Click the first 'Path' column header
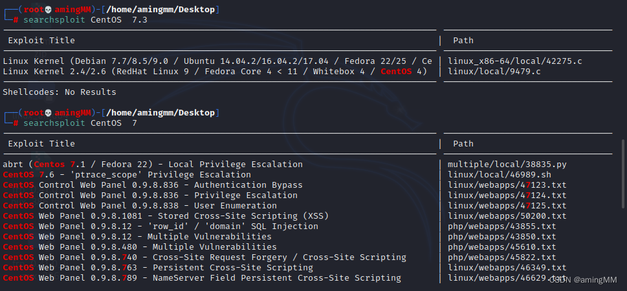 (x=463, y=40)
